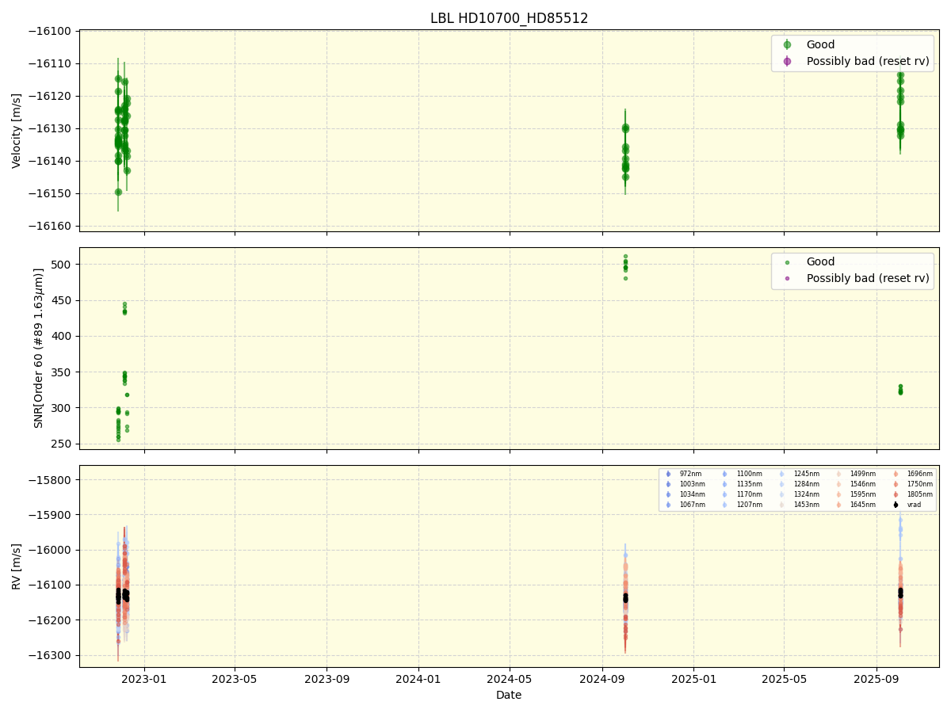Click the plot title LBL HD10700_HD85512
Image resolution: width=951 pixels, height=713 pixels.
pos(509,18)
